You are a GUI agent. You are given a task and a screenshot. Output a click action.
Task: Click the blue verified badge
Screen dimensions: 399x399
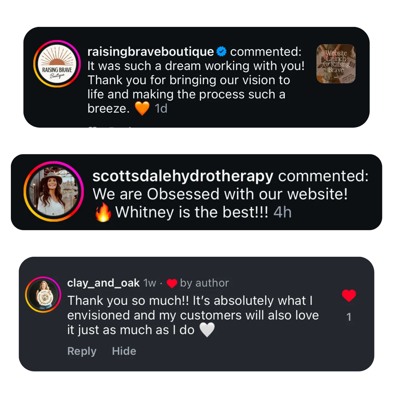click(221, 52)
